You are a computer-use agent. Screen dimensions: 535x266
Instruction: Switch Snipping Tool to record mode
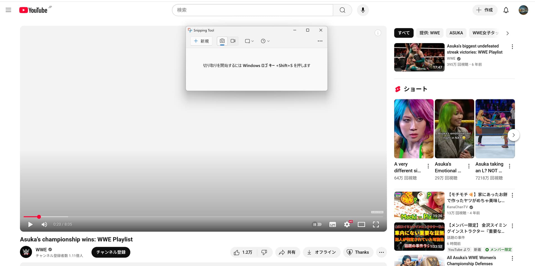coord(233,41)
